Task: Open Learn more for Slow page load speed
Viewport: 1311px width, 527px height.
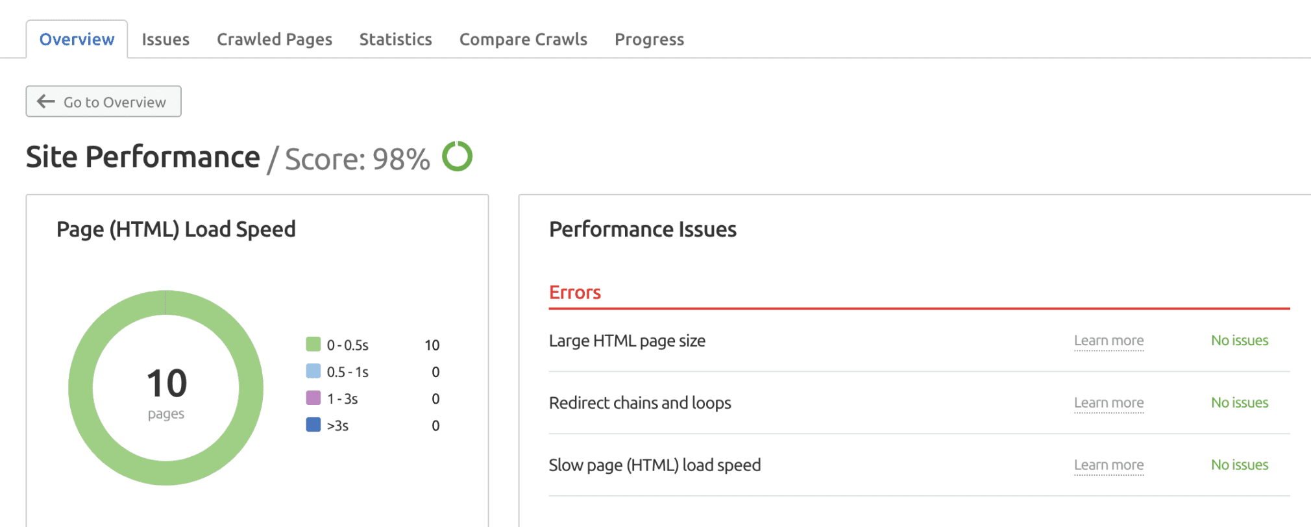Action: pos(1109,465)
